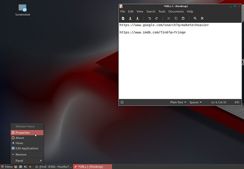
Task: Open the Spaces indentation dropdown
Action: [196, 102]
